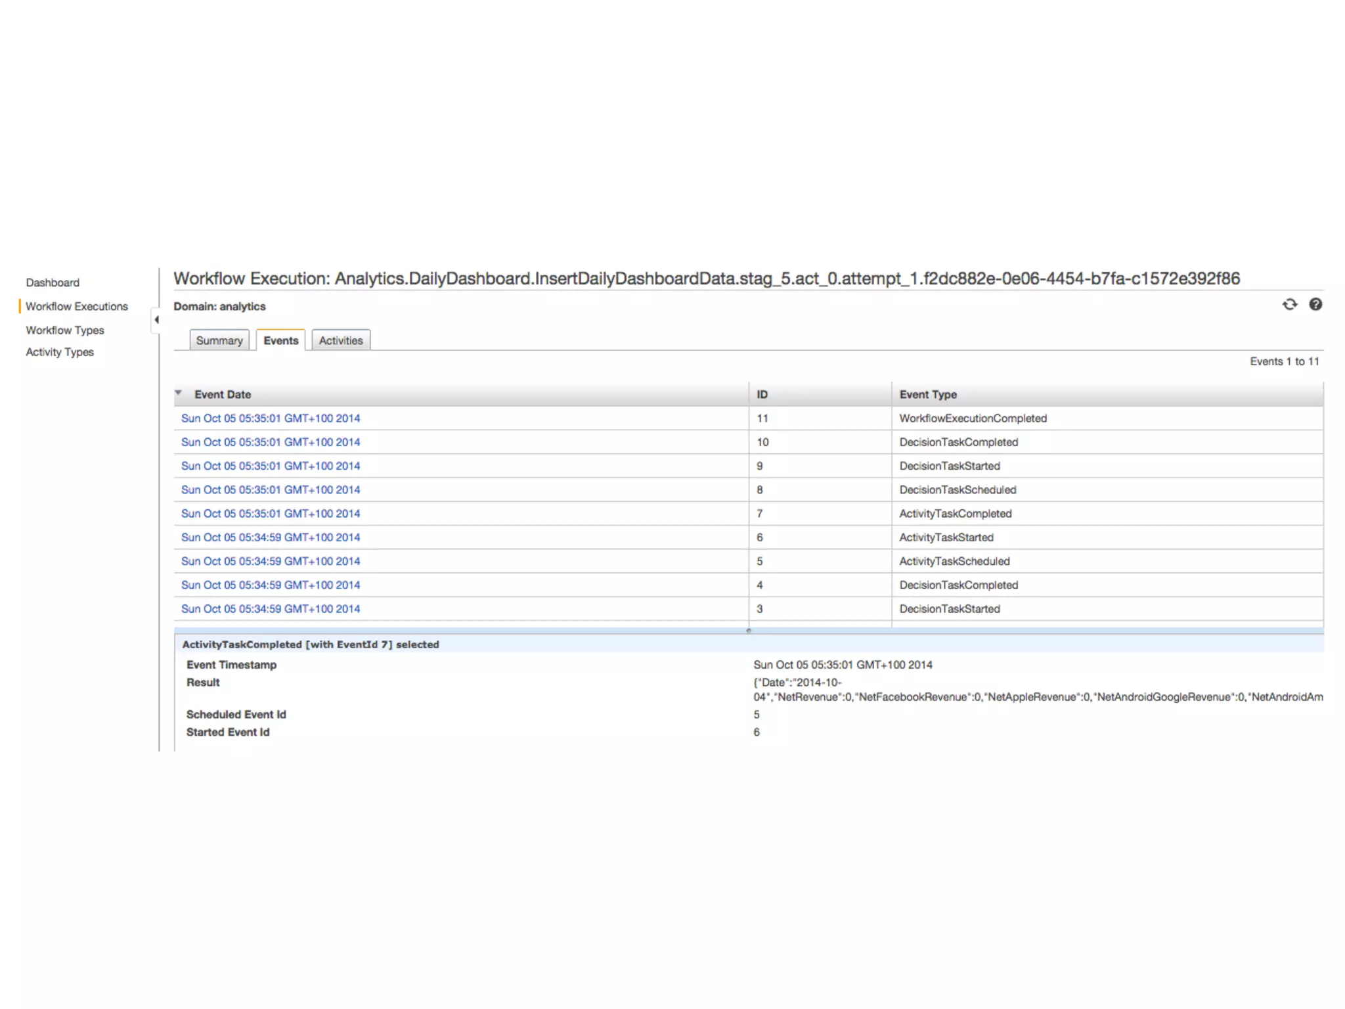Click the ID column header
Screen dimensions: 1345x1009
[762, 394]
